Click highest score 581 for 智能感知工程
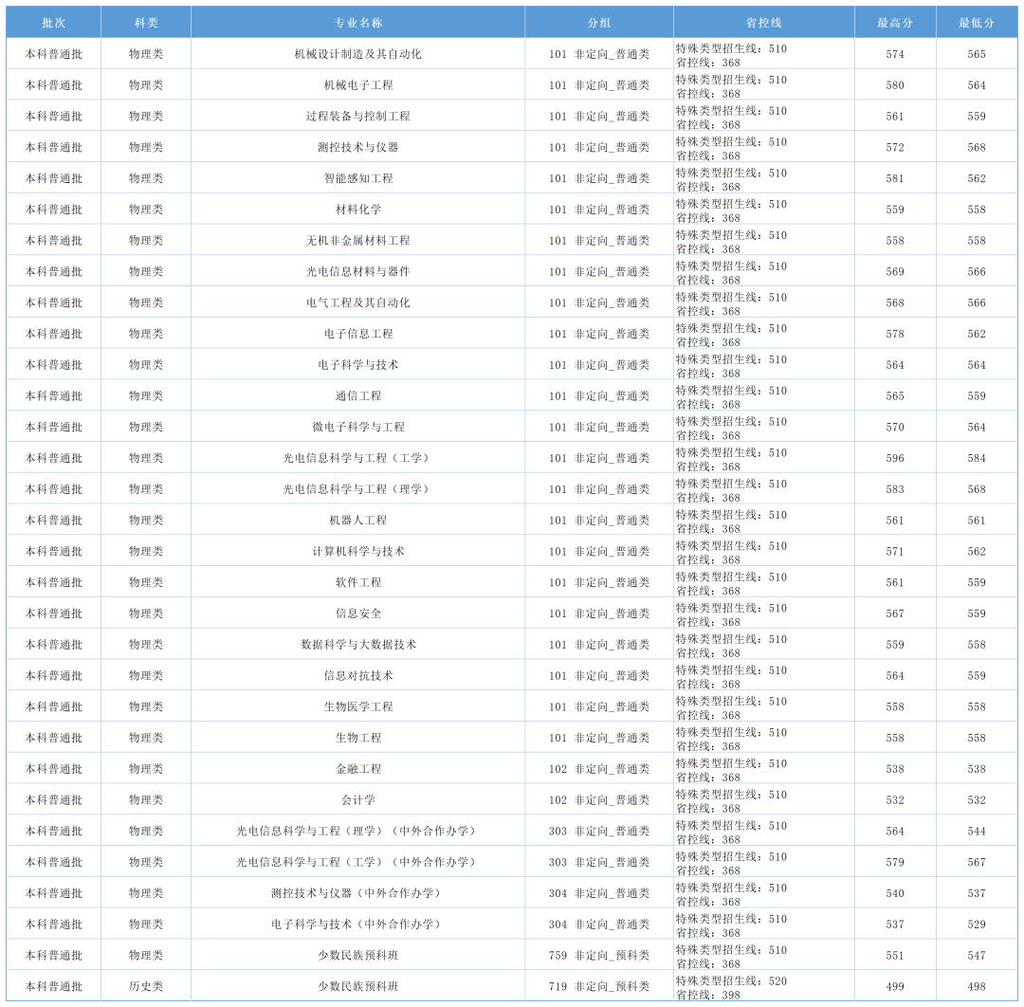The image size is (1024, 1007). (895, 177)
